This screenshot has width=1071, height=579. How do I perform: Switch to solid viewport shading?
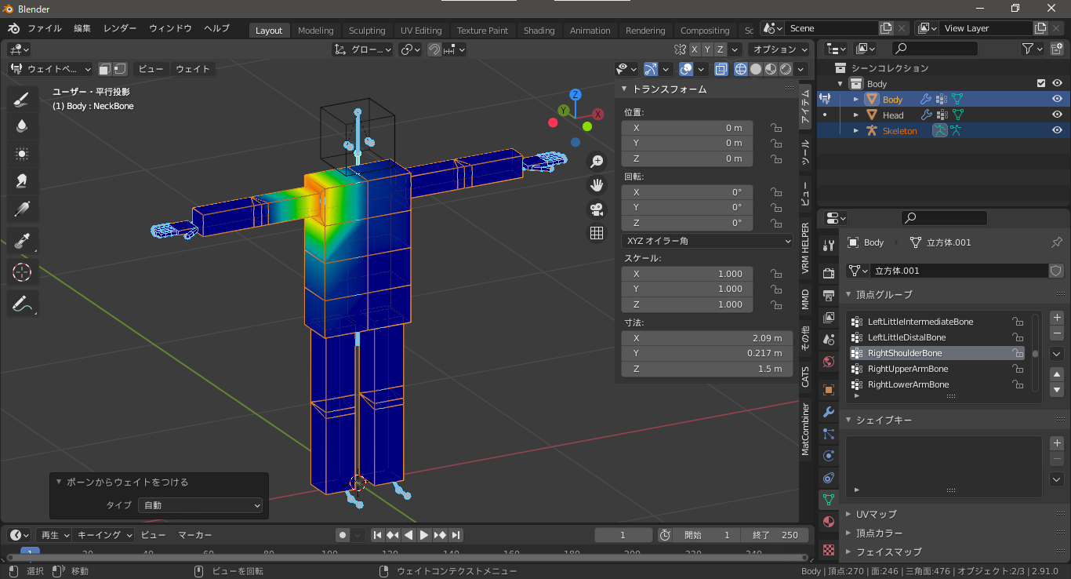[756, 69]
